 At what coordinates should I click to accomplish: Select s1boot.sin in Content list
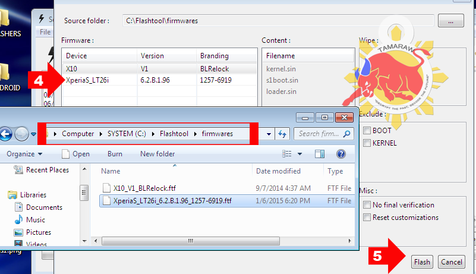pos(282,80)
